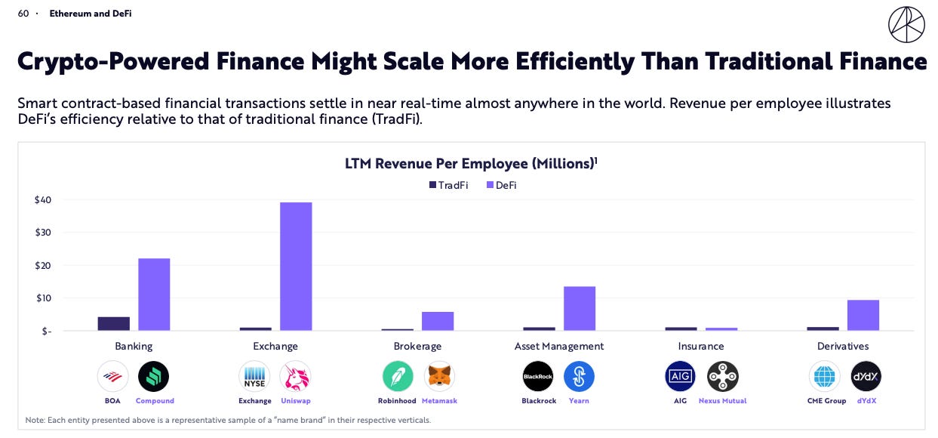Select the NYSE Exchange logo
The height and width of the screenshot is (438, 938).
[x=254, y=376]
